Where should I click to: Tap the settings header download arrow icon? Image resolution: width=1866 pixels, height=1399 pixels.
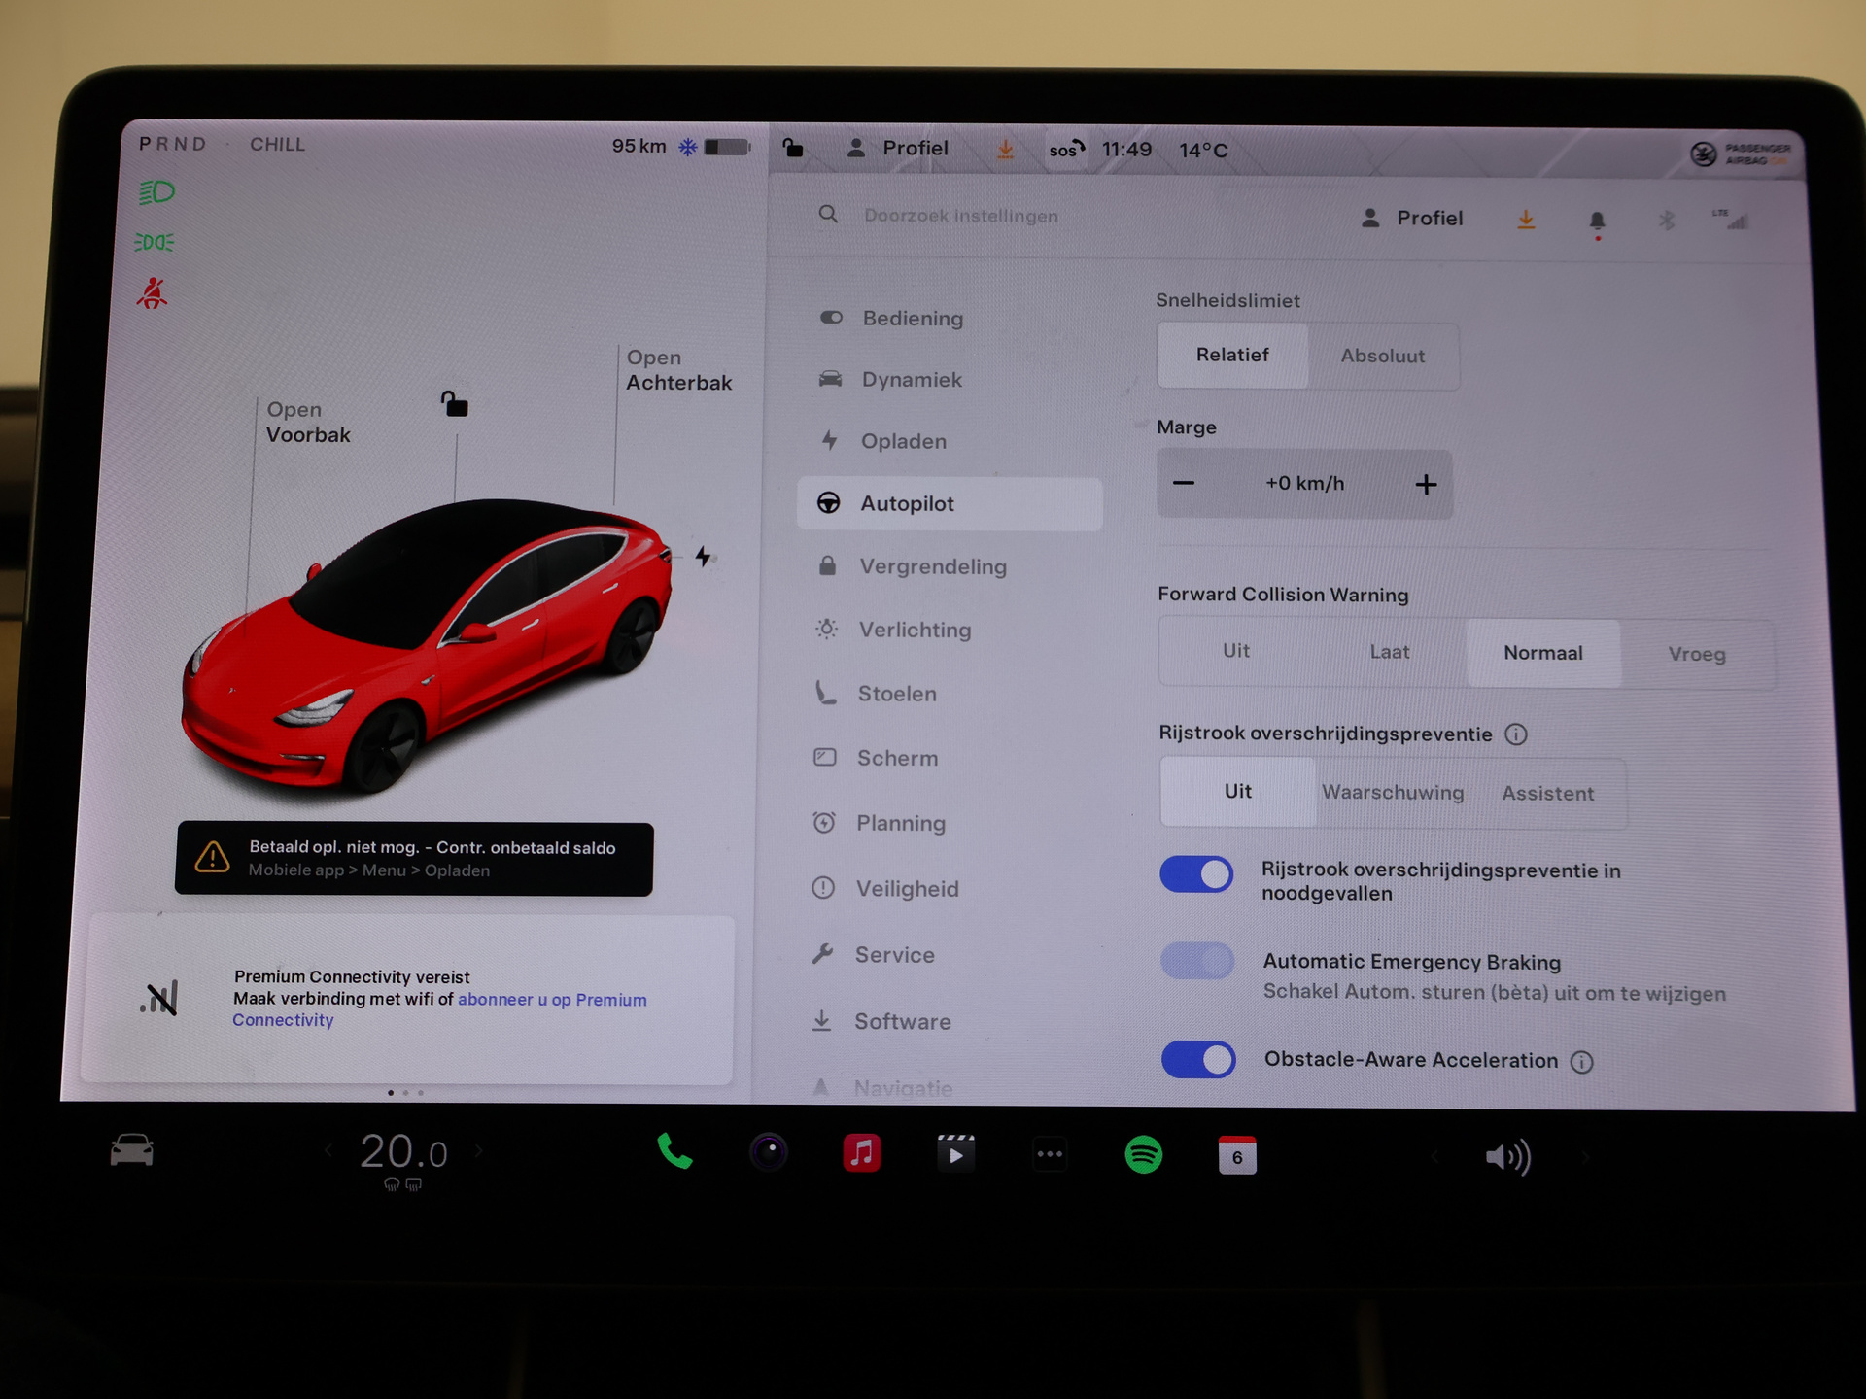(1526, 220)
